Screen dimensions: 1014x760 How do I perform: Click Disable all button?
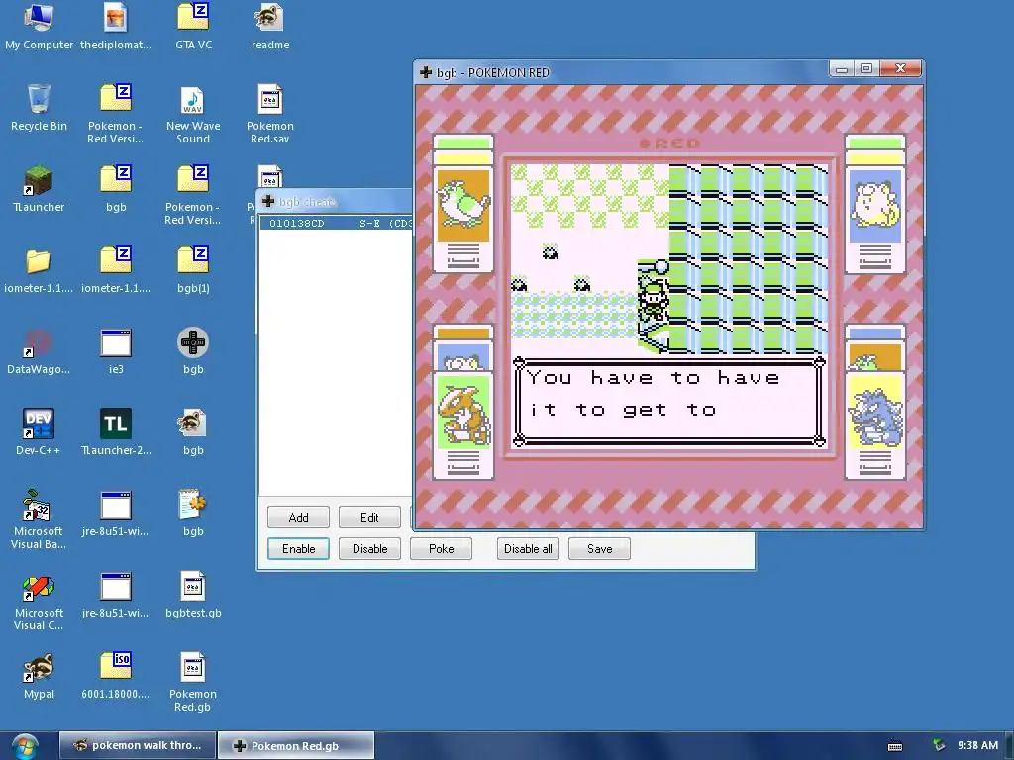pos(528,548)
